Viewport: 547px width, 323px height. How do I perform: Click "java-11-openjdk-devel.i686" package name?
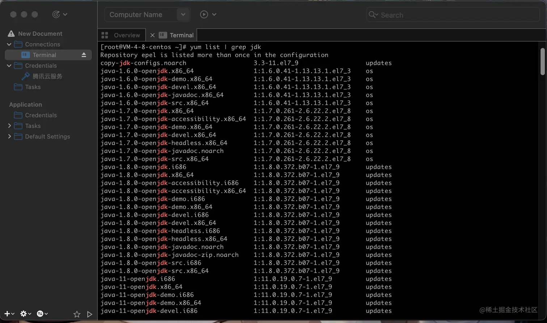(149, 311)
